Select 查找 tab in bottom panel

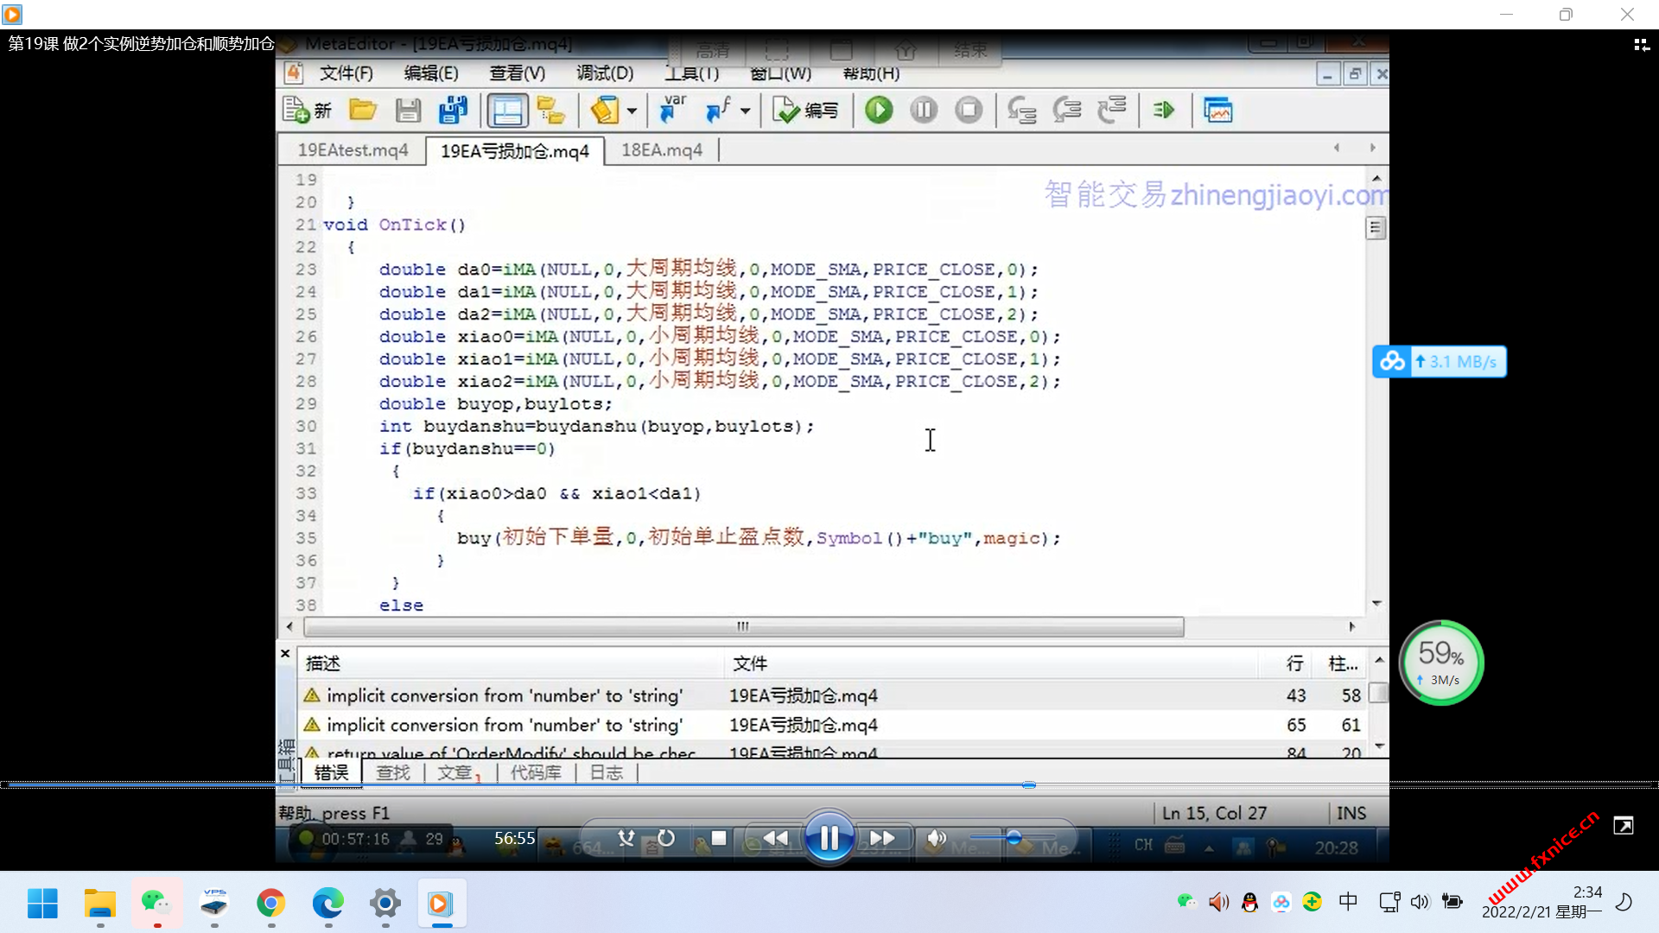393,772
